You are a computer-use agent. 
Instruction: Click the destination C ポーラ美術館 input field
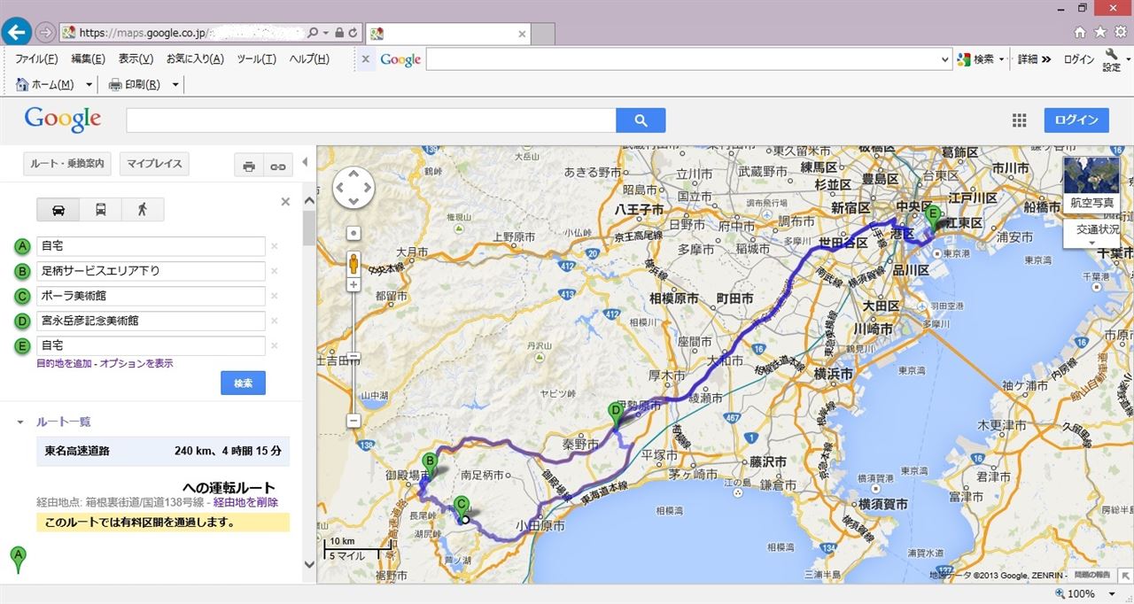point(151,296)
